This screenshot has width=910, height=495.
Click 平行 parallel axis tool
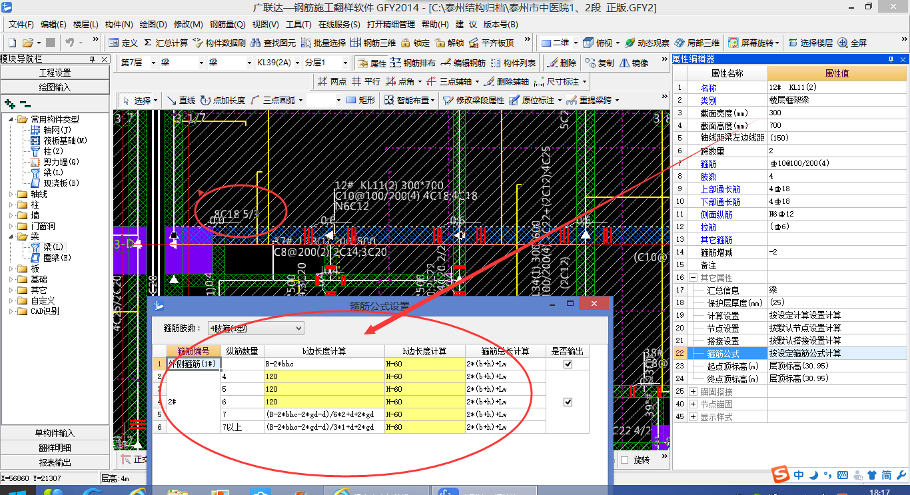coord(366,81)
